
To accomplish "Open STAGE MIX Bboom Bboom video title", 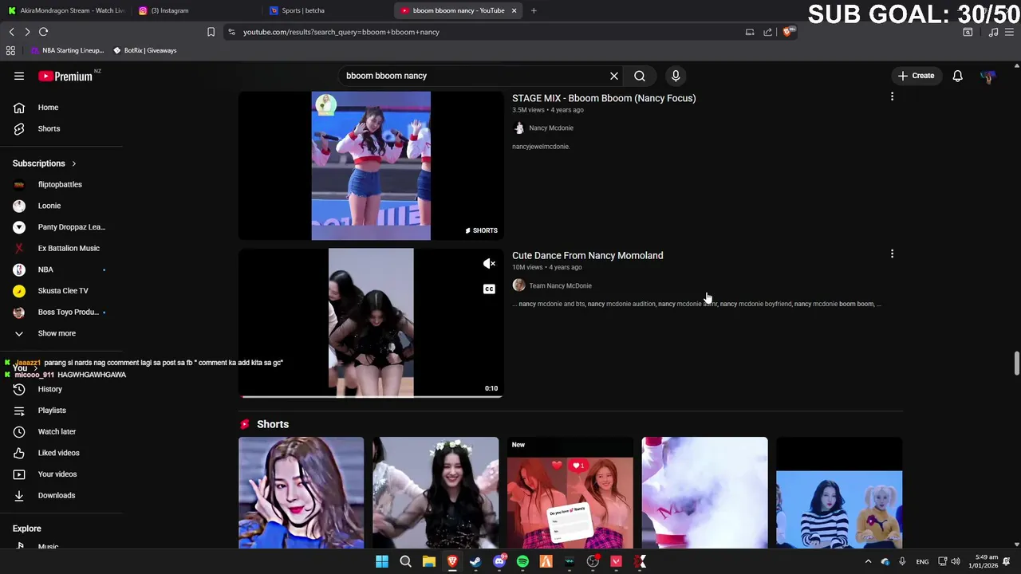I will point(604,98).
